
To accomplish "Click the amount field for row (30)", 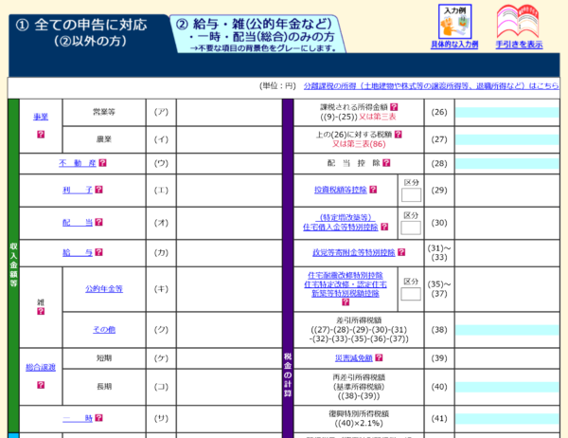I will [x=507, y=223].
